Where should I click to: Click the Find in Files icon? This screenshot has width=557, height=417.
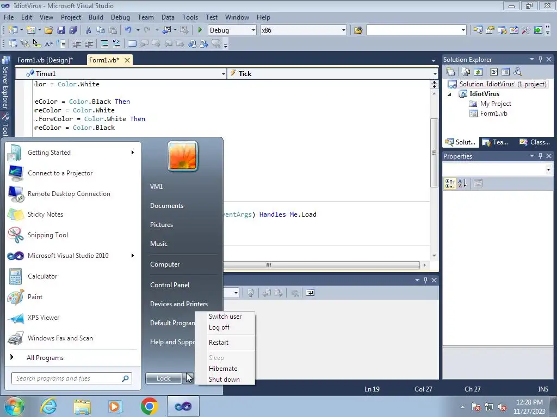click(x=358, y=30)
